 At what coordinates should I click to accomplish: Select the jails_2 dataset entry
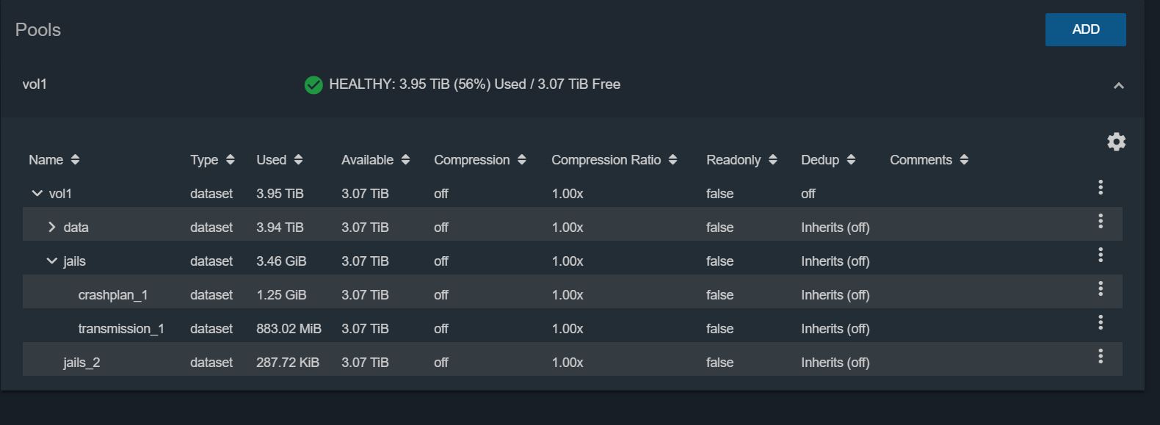coord(572,363)
